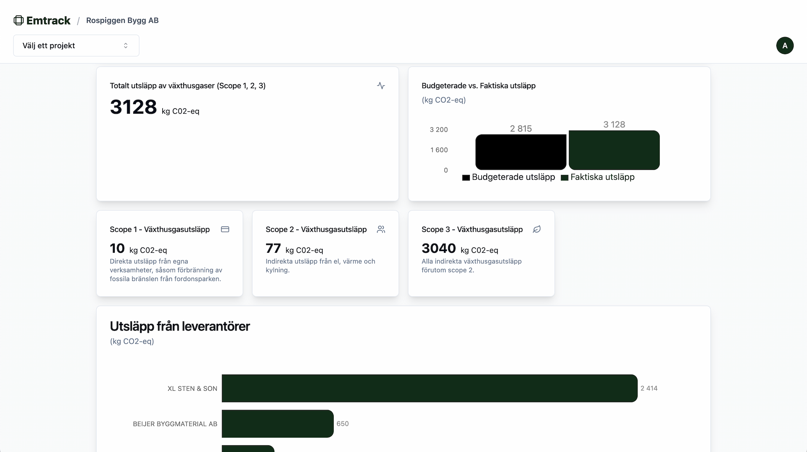Click the leaf icon in Scope 3 panel
This screenshot has height=452, width=807.
click(x=537, y=229)
